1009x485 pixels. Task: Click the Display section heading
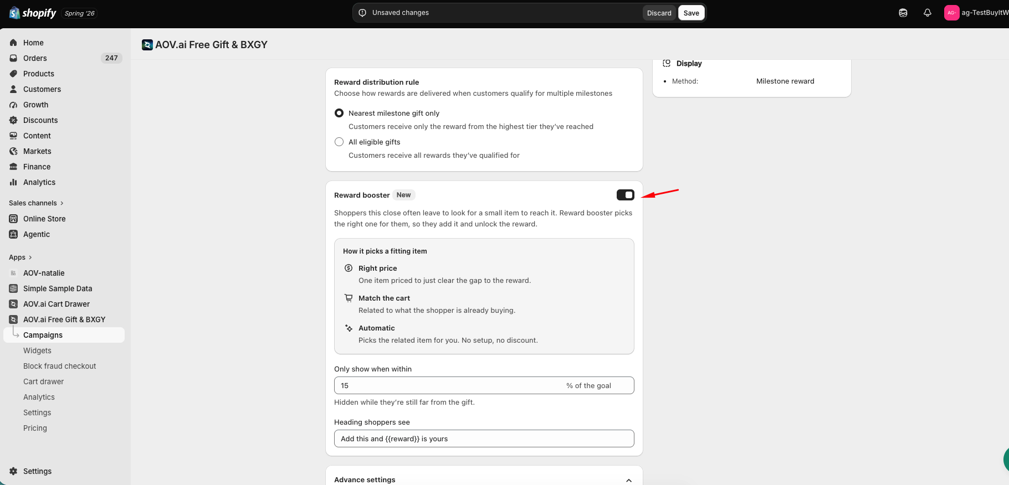coord(689,64)
